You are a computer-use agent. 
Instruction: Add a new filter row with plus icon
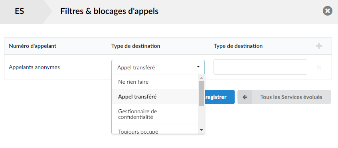pyautogui.click(x=319, y=45)
